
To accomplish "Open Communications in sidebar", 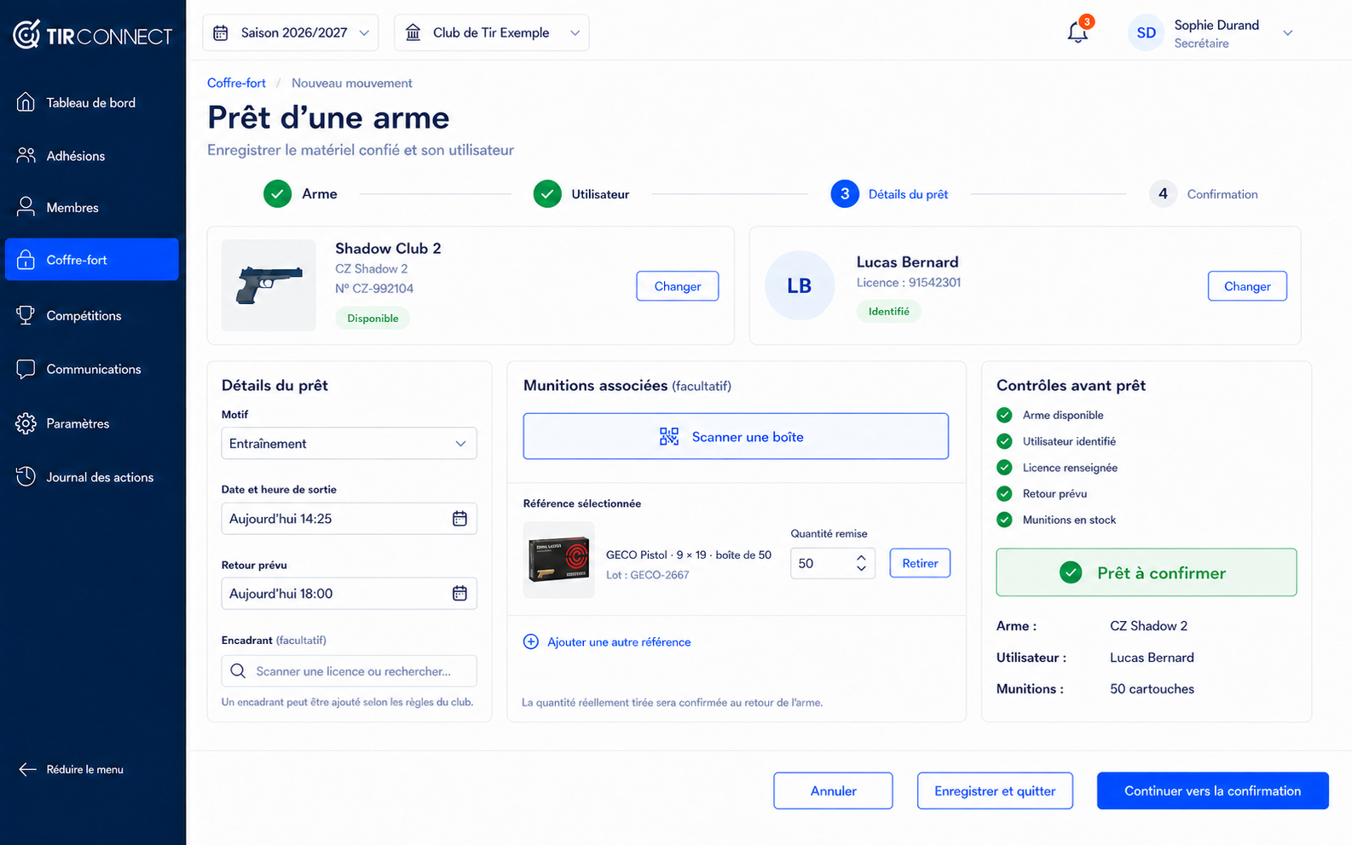I will 92,370.
